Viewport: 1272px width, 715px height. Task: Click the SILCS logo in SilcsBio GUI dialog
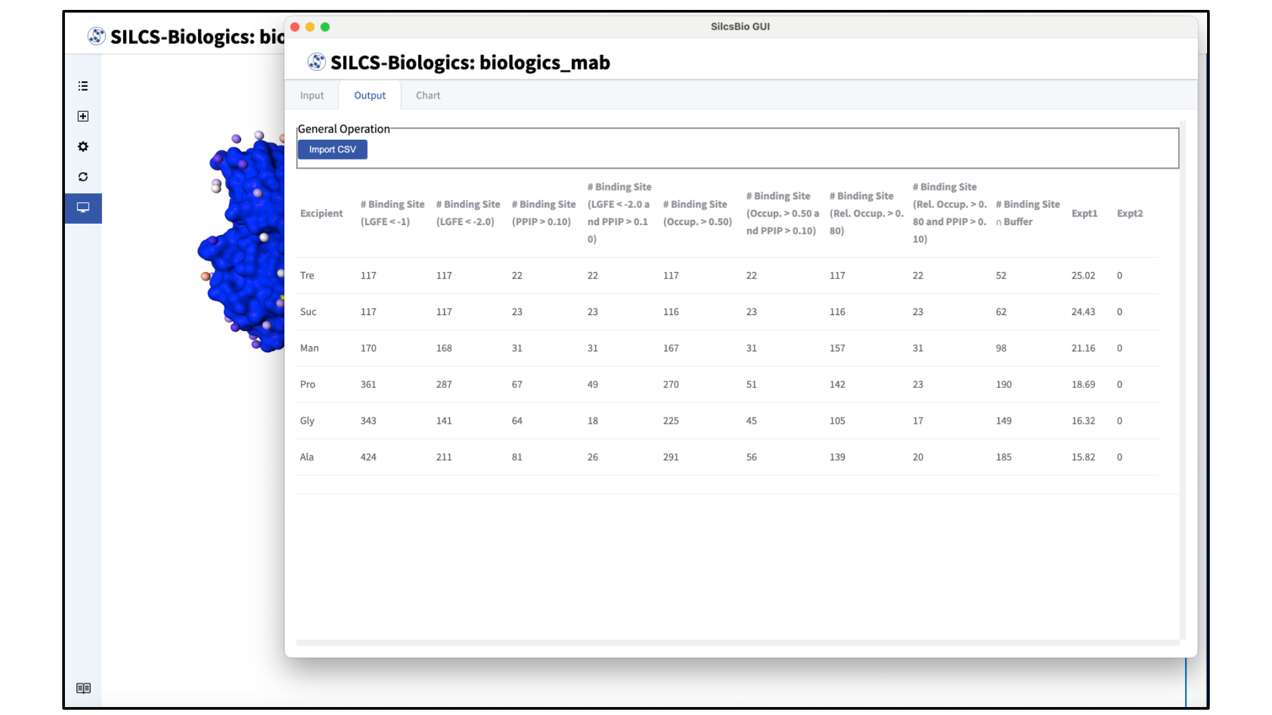coord(317,62)
